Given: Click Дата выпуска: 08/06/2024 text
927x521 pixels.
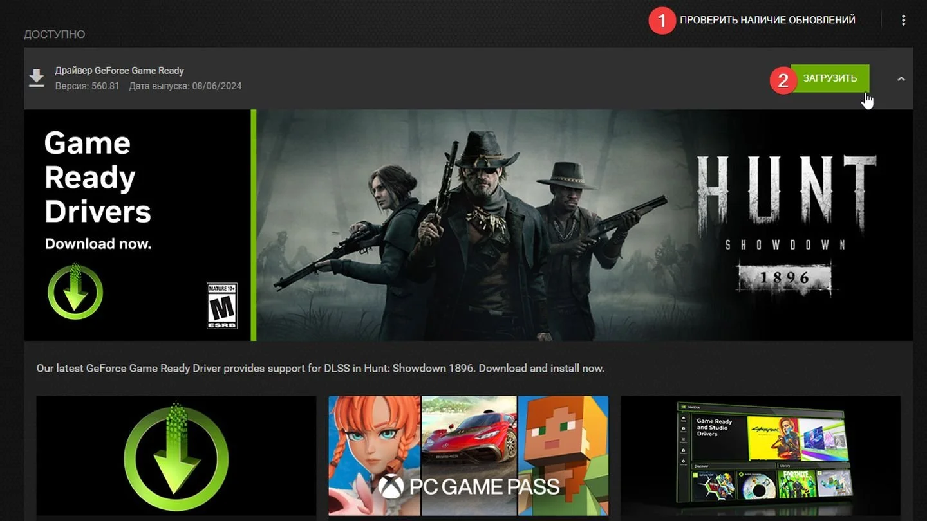Looking at the screenshot, I should point(185,86).
